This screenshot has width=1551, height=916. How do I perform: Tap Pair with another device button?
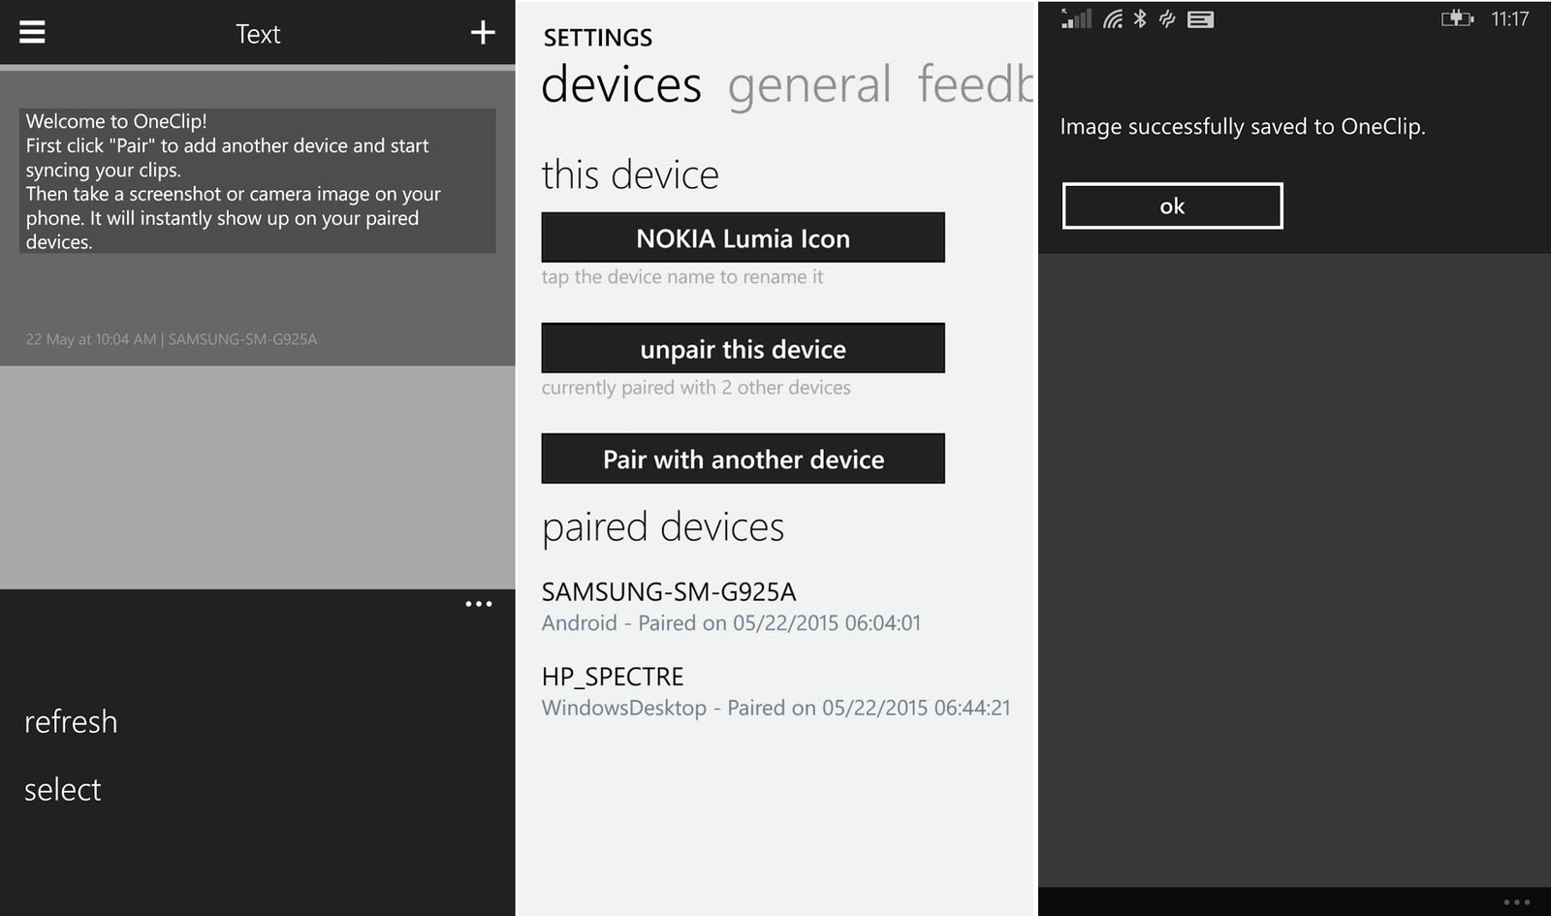[x=743, y=458]
